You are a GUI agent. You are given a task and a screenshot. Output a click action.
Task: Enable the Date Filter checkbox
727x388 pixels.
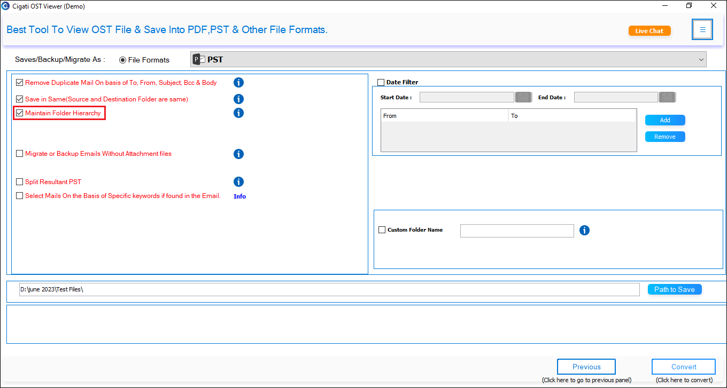point(381,82)
